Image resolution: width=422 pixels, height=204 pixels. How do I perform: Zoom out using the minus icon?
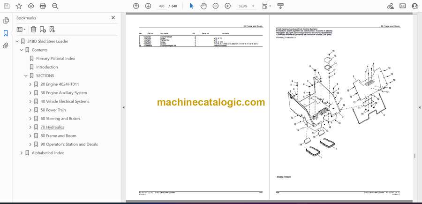(215, 6)
